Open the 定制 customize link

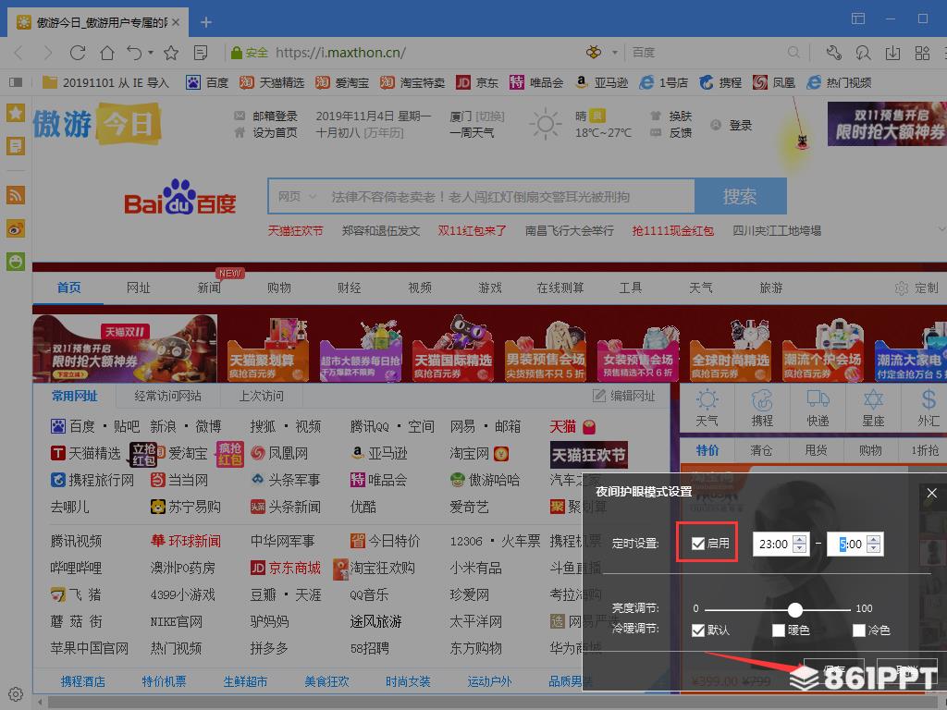pos(917,288)
